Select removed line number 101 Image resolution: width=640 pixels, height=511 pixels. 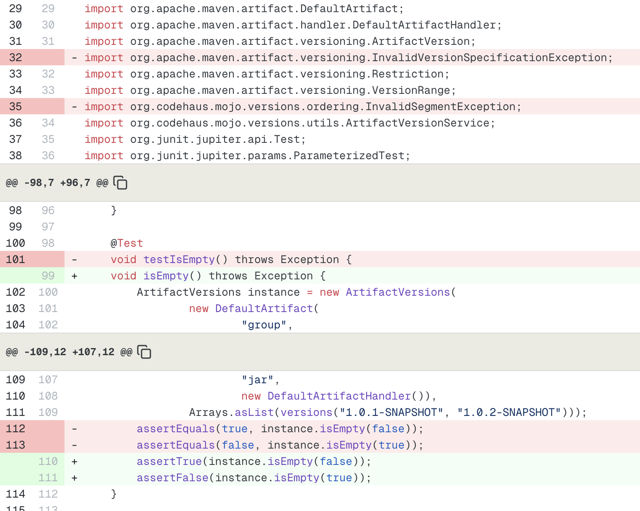pos(15,259)
